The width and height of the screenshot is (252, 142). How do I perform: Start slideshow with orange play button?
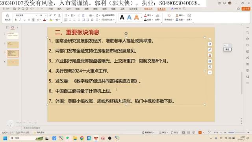click(x=200, y=133)
